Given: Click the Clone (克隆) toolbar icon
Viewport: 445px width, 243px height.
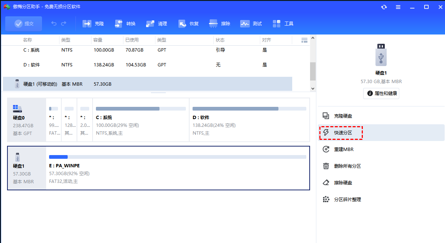Looking at the screenshot, I should [87, 24].
